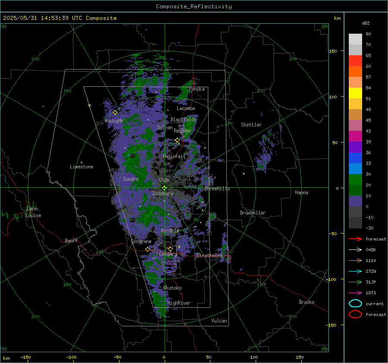Click the Innisfail label on the map
The height and width of the screenshot is (363, 388).
click(x=174, y=156)
